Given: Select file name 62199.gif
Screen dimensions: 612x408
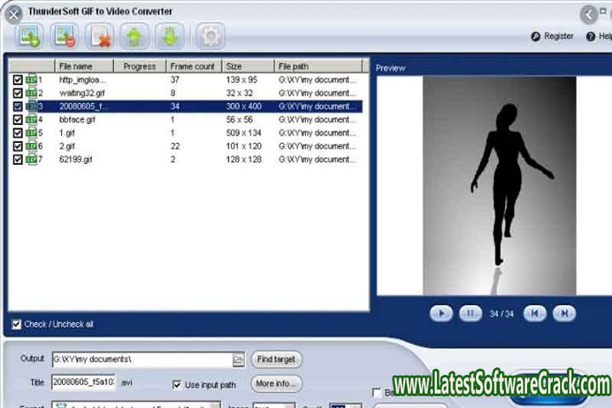Looking at the screenshot, I should pos(76,160).
